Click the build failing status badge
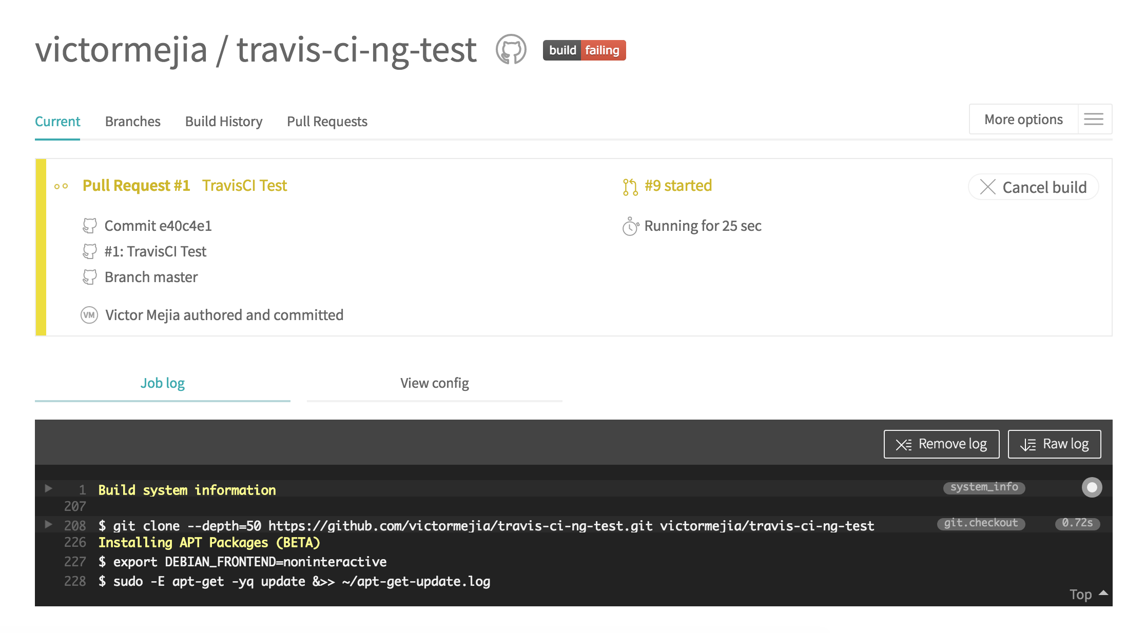 [x=584, y=50]
